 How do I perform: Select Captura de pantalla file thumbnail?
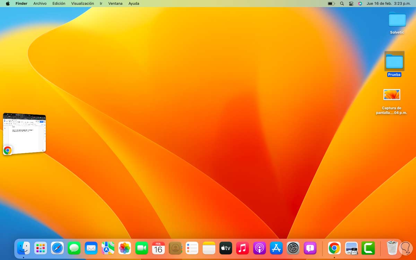[392, 95]
